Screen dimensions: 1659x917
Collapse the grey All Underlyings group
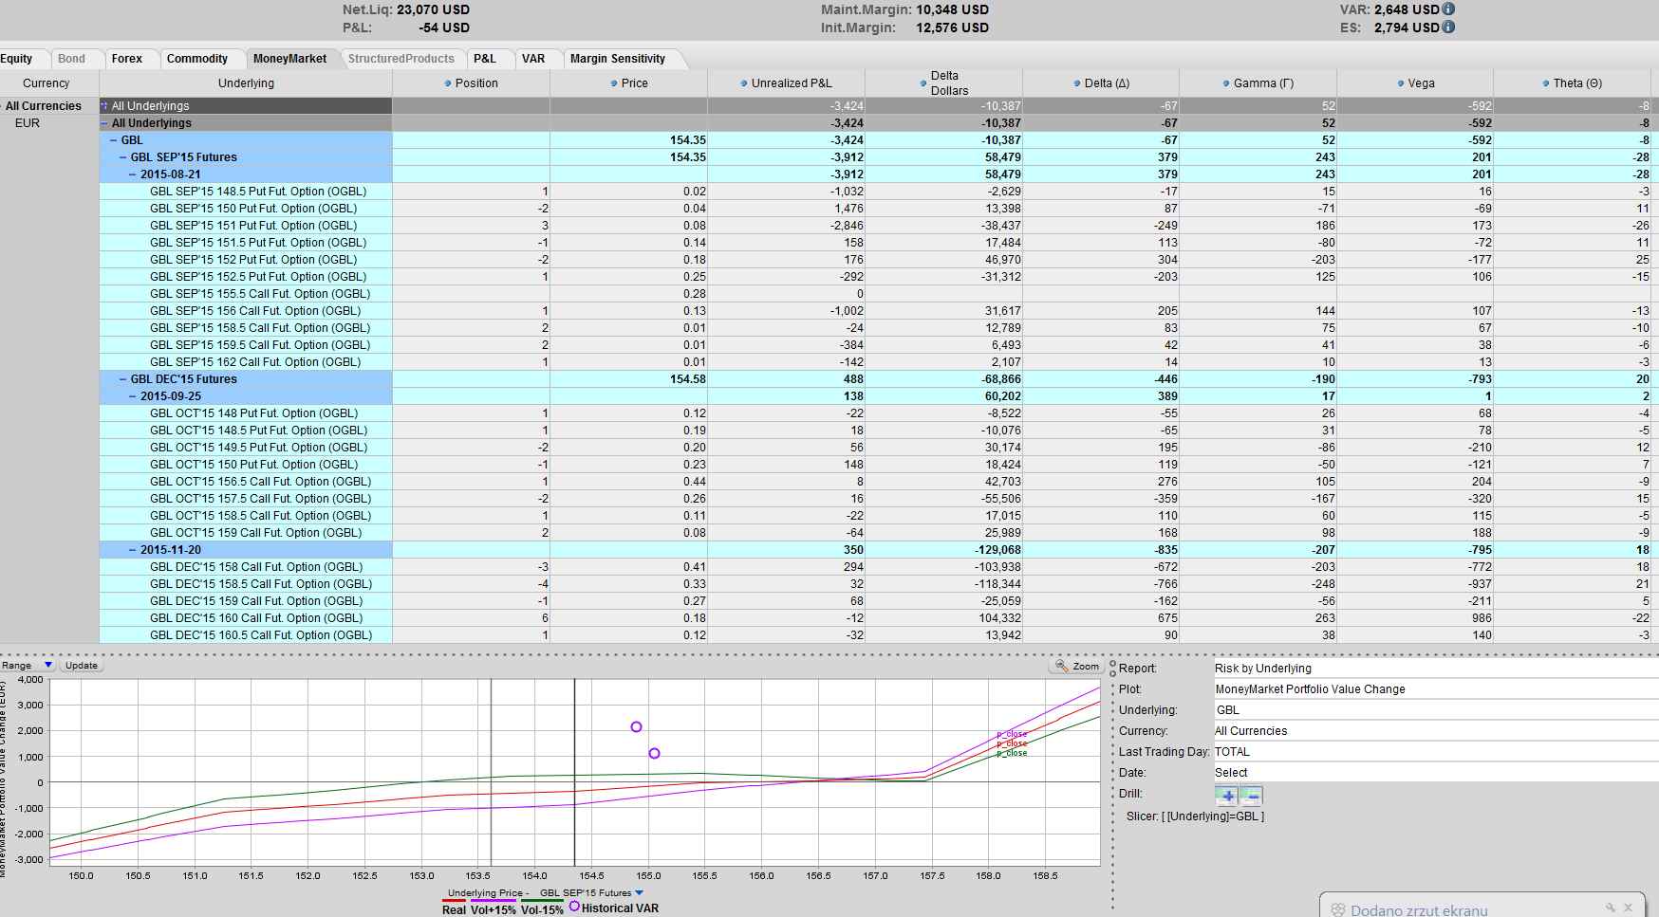tap(104, 123)
